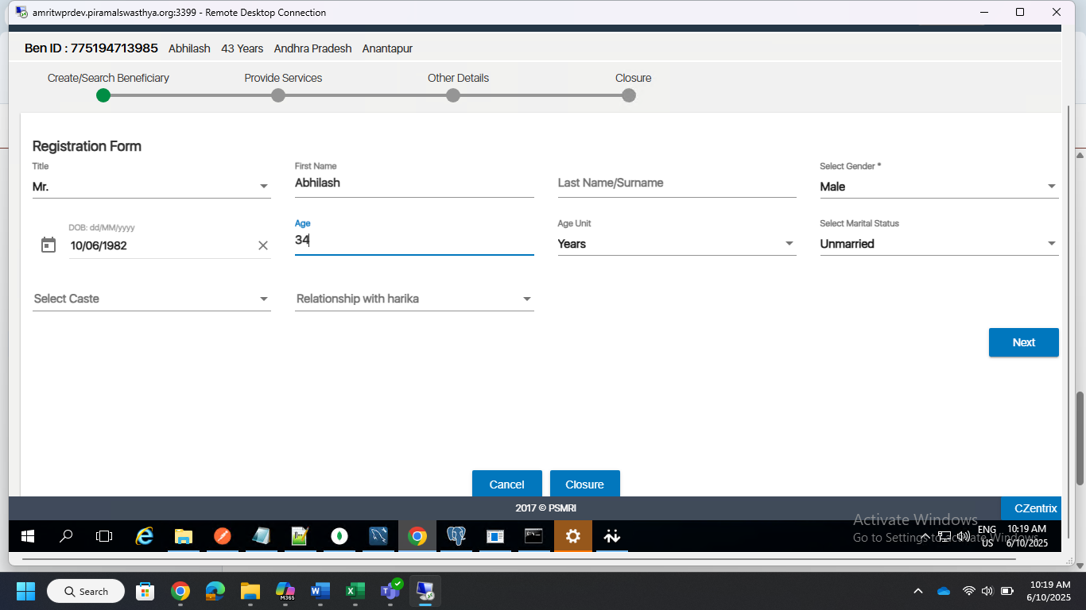Open MongoDB Compass leaf icon in remote taskbar
Screen dimensions: 1086x610
(339, 536)
